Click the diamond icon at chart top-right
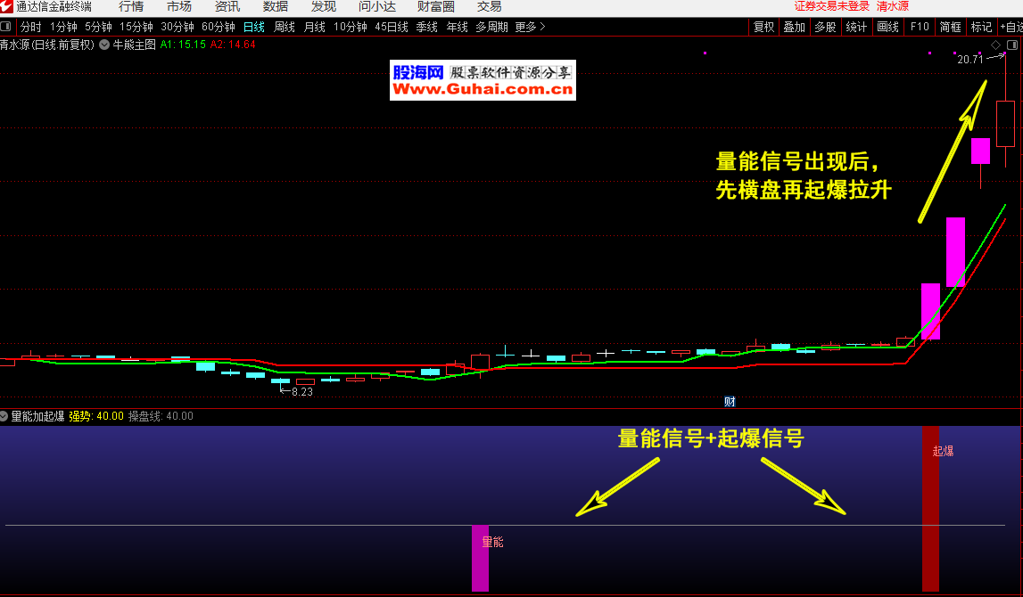Image resolution: width=1023 pixels, height=597 pixels. click(995, 45)
